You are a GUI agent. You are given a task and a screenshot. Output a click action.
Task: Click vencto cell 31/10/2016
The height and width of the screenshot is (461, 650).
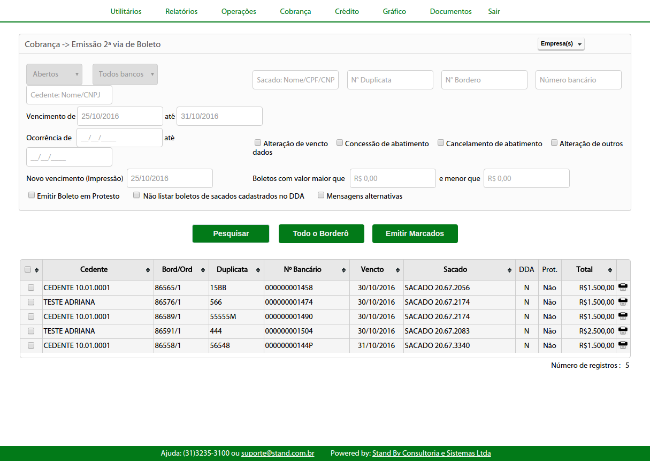[x=377, y=345]
